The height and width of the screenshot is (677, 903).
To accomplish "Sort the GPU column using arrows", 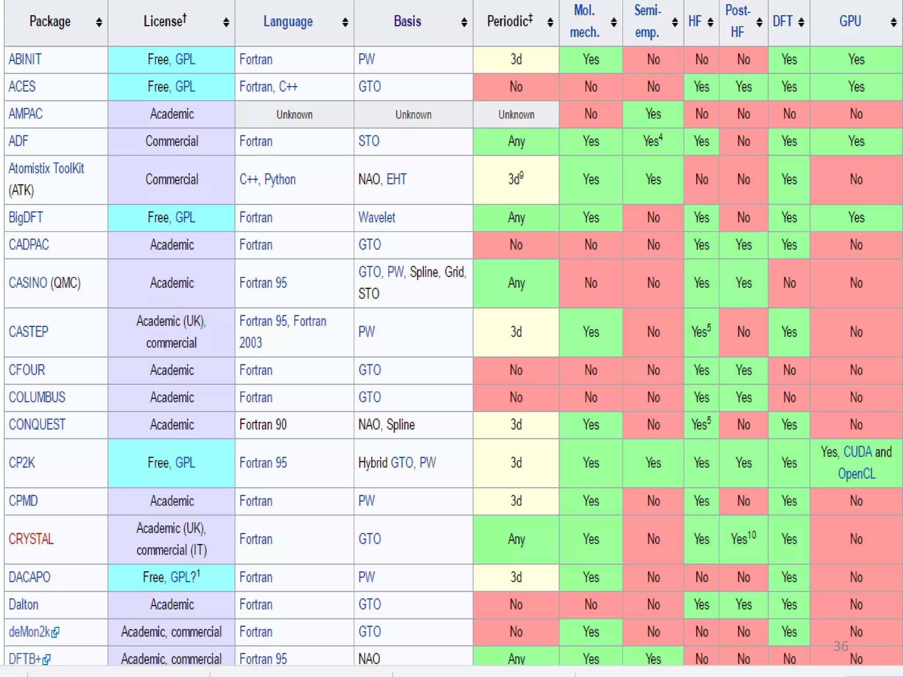I will [x=893, y=22].
